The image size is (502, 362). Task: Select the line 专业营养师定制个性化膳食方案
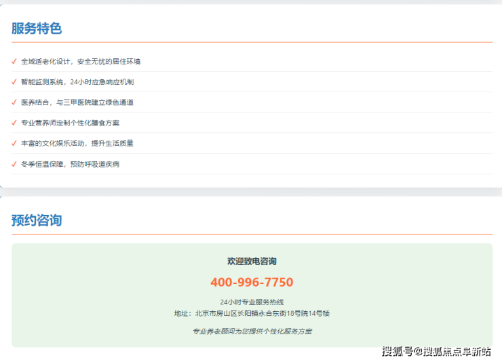[x=70, y=123]
